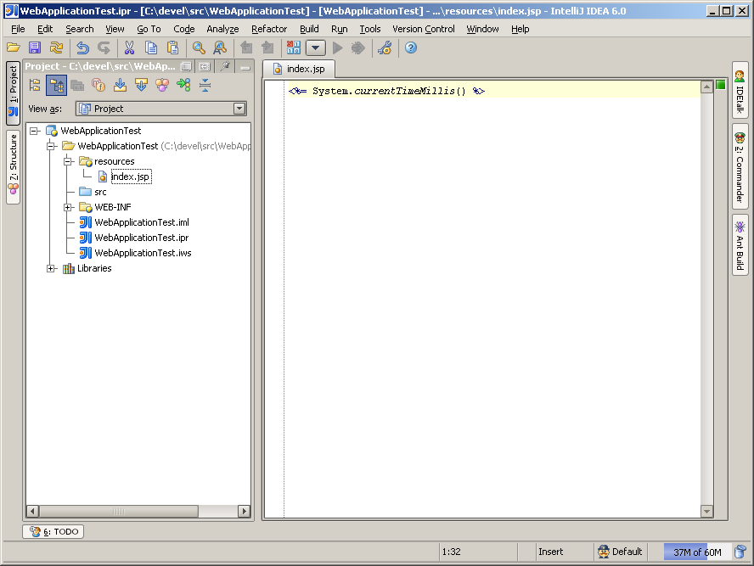Open Replace with the magnifier and A icon
This screenshot has height=566, width=754.
[x=220, y=48]
